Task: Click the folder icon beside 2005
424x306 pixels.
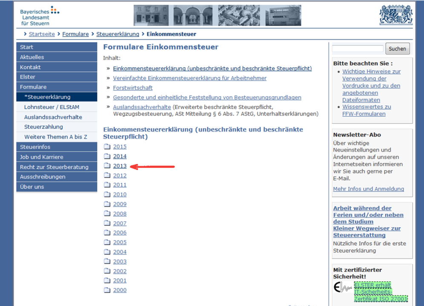Action: [x=107, y=242]
